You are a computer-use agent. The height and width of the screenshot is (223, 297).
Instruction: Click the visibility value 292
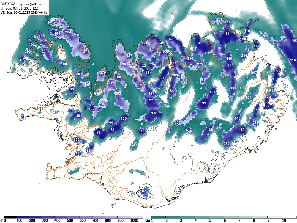pyautogui.click(x=118, y=93)
